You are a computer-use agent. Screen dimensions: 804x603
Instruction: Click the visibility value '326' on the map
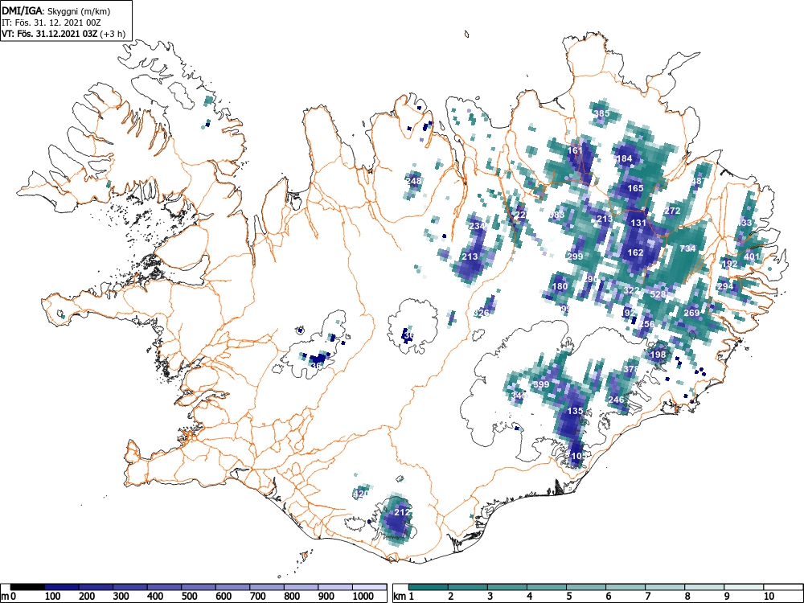tap(482, 313)
